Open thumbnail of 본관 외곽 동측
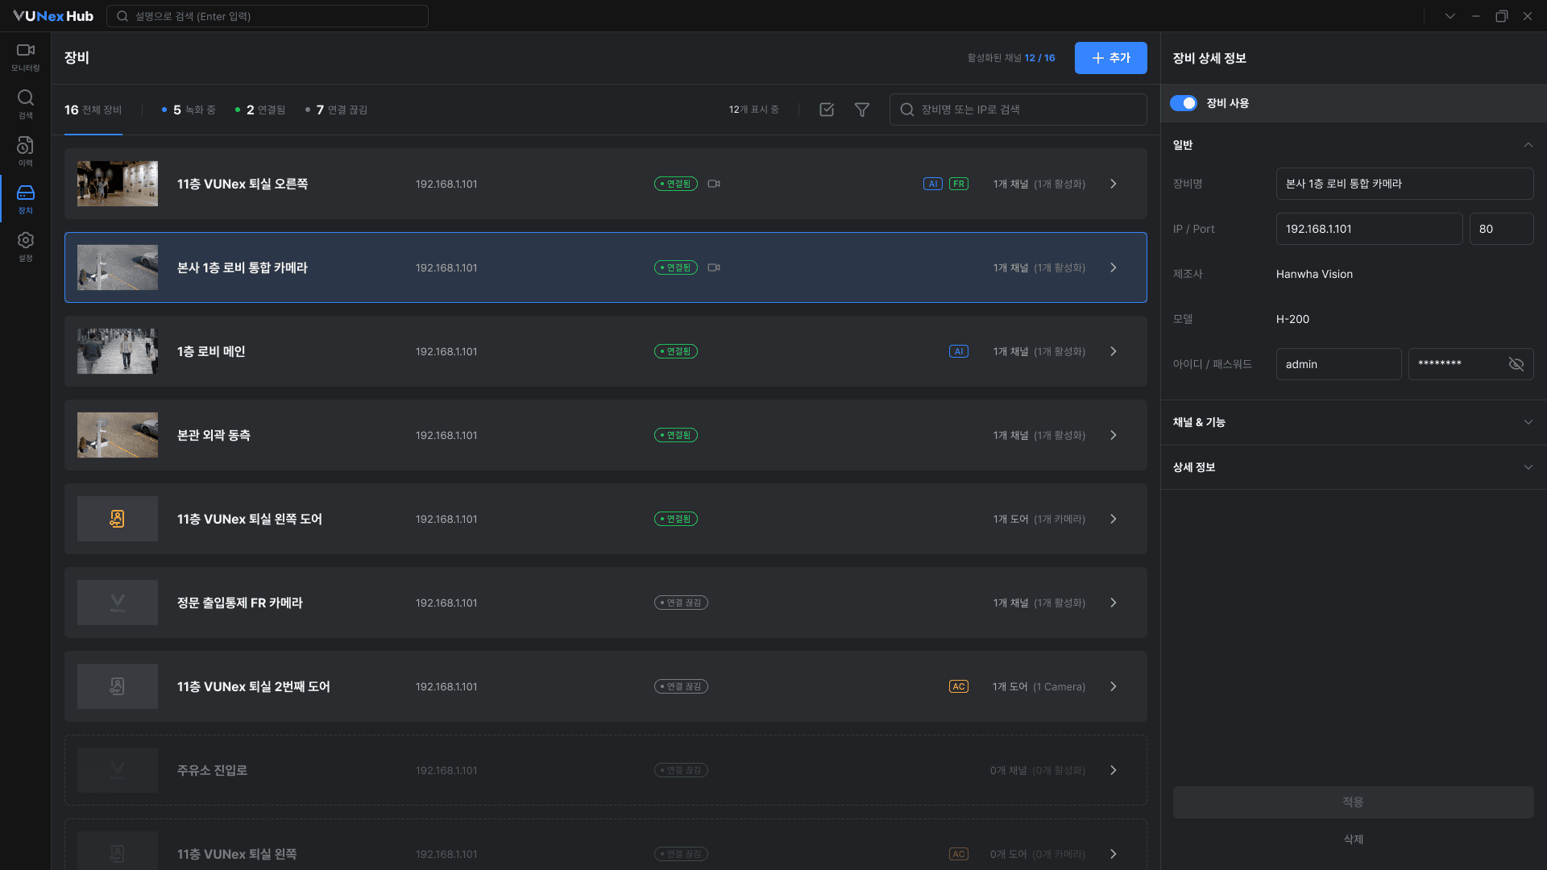 coord(118,435)
